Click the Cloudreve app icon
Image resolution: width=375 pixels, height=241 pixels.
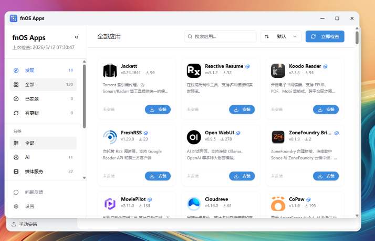tap(194, 204)
